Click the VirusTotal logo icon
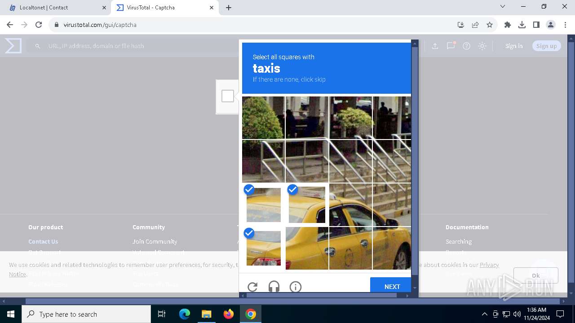575x323 pixels. [x=13, y=46]
